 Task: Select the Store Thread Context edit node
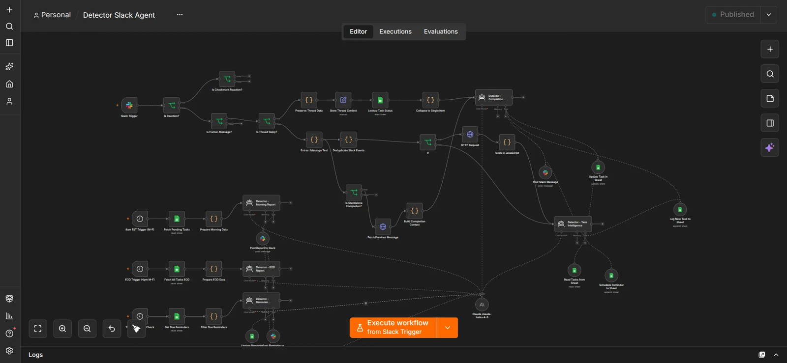click(x=343, y=100)
